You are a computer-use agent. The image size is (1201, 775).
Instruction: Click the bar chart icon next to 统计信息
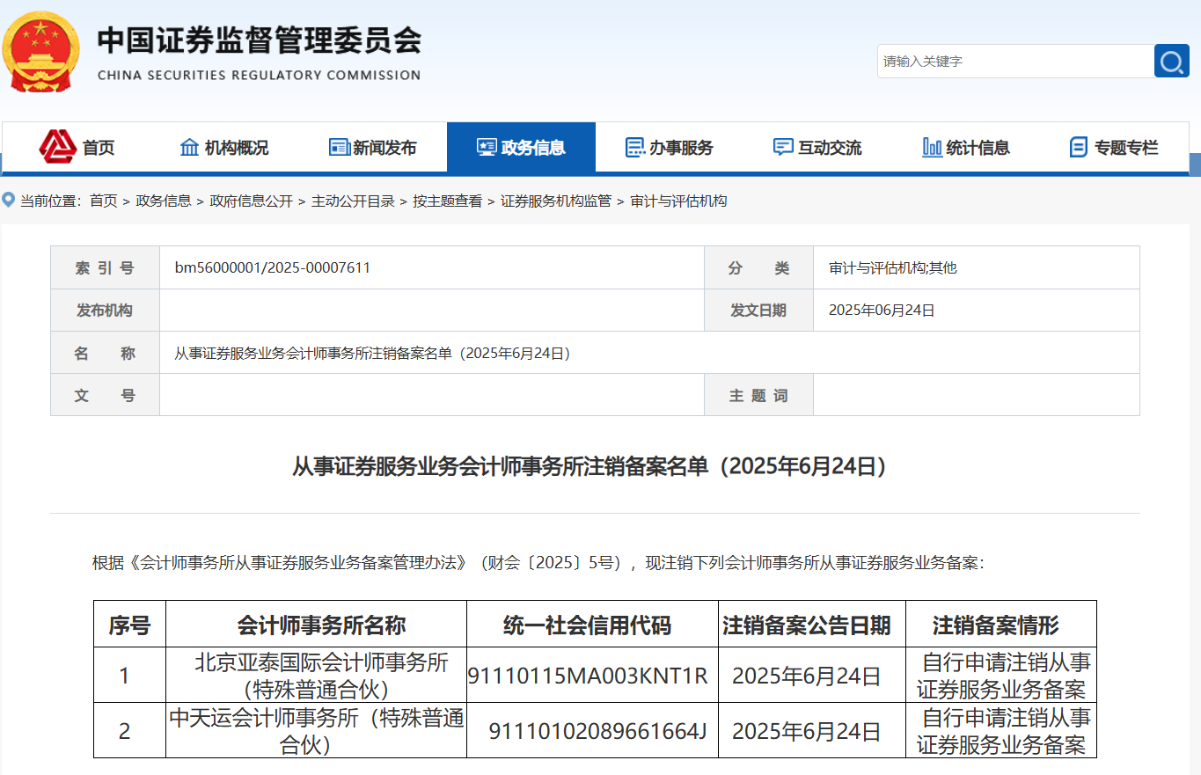tap(933, 147)
